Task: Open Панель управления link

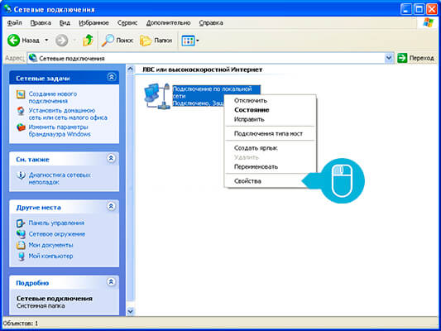Action: (x=56, y=223)
